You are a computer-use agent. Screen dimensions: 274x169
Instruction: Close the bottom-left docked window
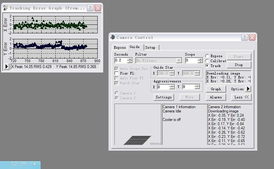[35, 164]
